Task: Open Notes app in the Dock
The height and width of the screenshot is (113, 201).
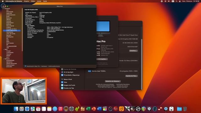Action: 49,109
